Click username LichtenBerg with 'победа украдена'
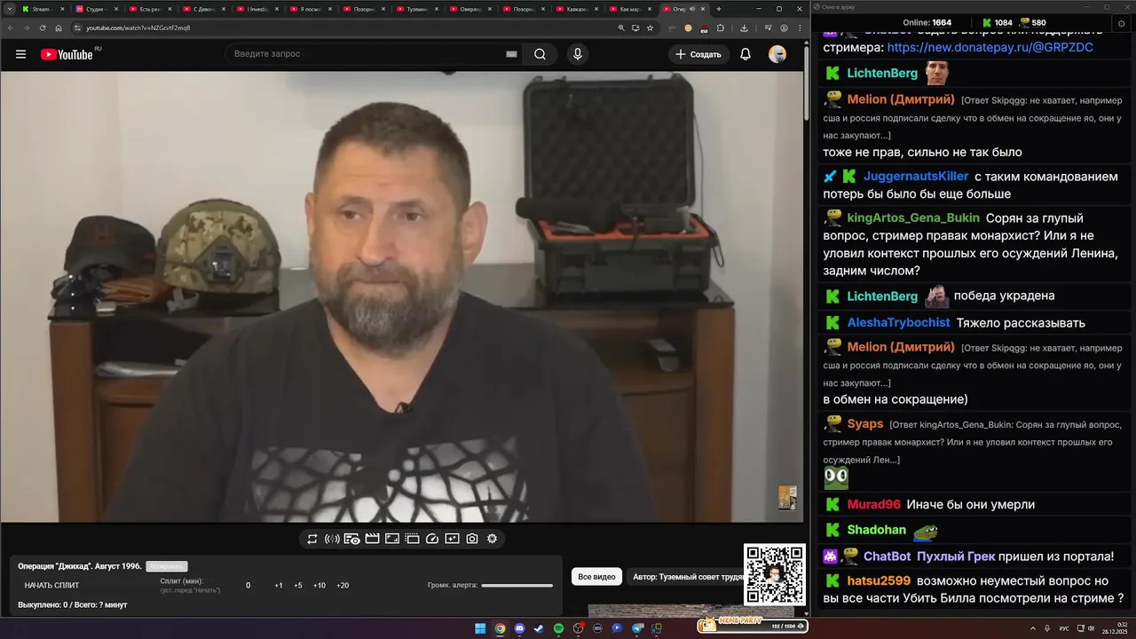Viewport: 1136px width, 639px height. tap(882, 296)
